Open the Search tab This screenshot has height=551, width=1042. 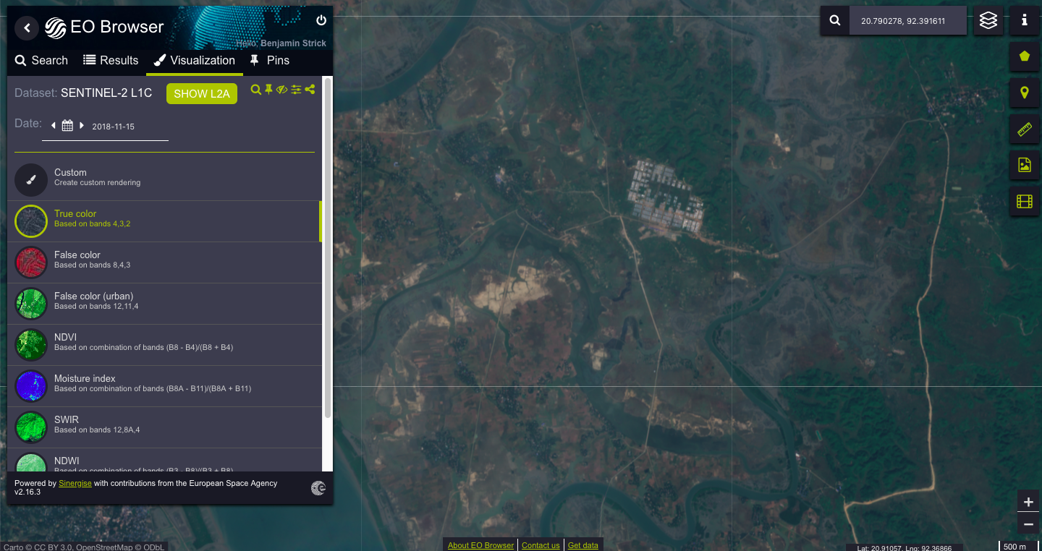(41, 61)
